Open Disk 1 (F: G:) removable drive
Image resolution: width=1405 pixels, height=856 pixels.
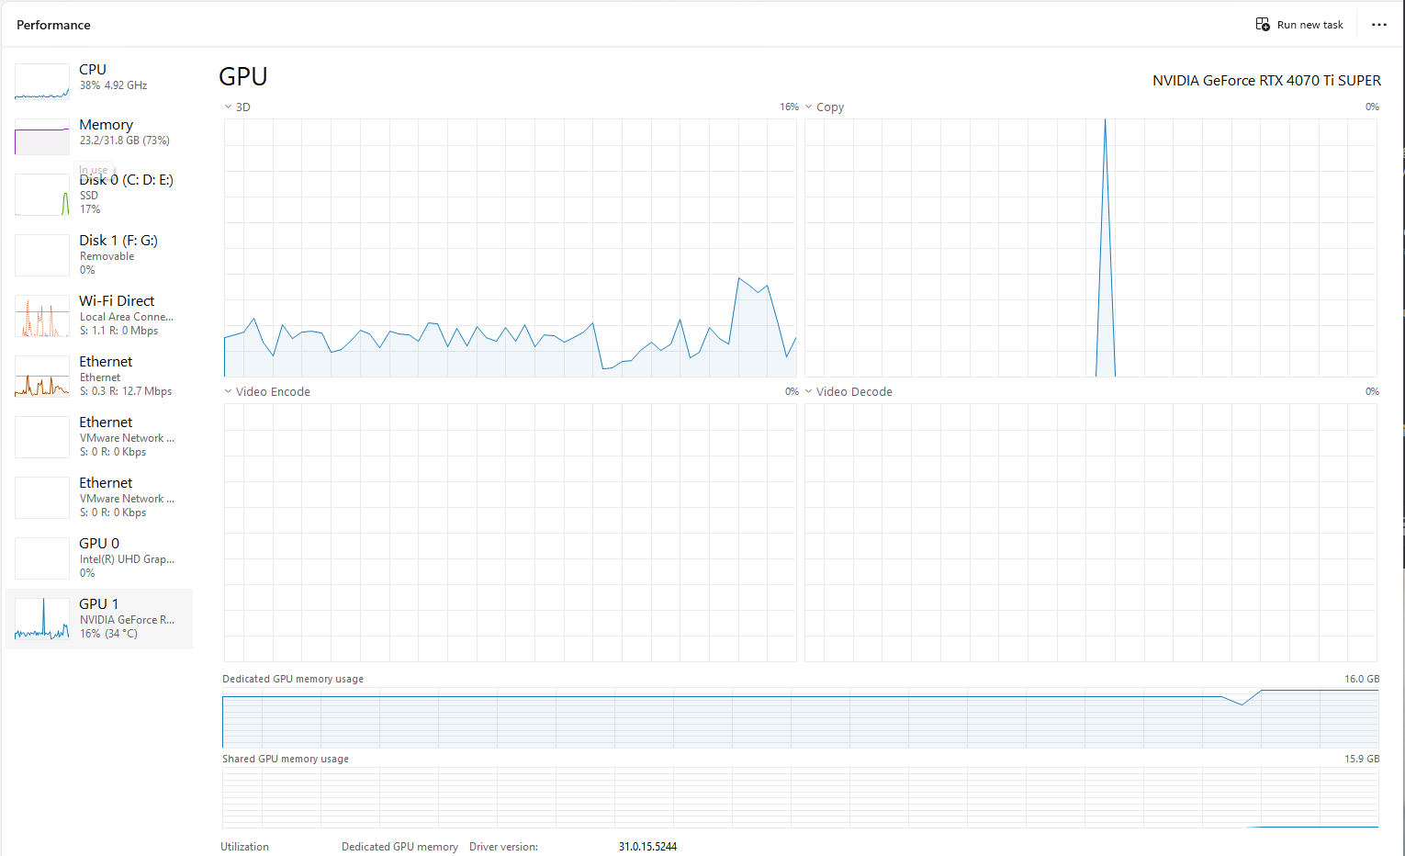click(118, 241)
